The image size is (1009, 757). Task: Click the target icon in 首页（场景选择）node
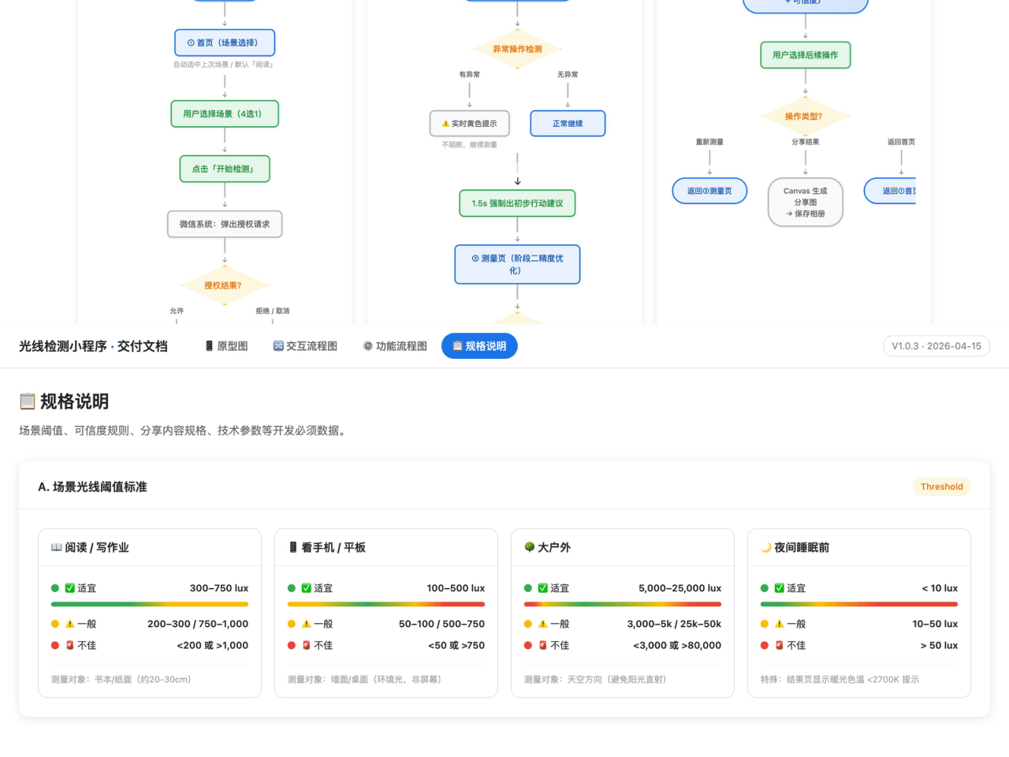(x=191, y=43)
